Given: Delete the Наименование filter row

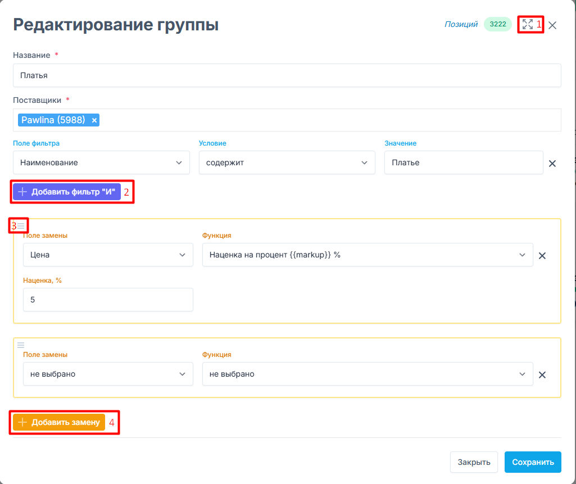Looking at the screenshot, I should [x=552, y=164].
